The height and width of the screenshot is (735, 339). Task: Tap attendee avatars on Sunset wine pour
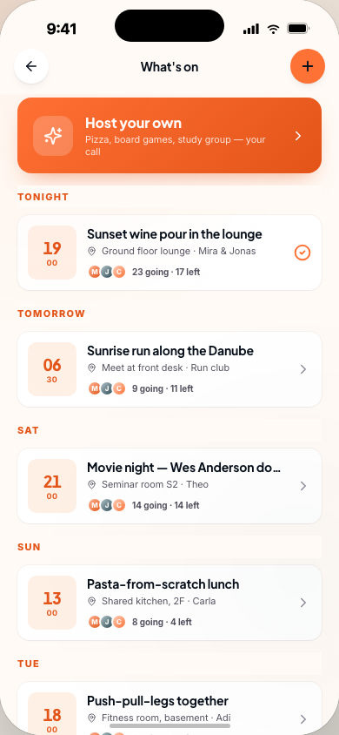(x=107, y=272)
